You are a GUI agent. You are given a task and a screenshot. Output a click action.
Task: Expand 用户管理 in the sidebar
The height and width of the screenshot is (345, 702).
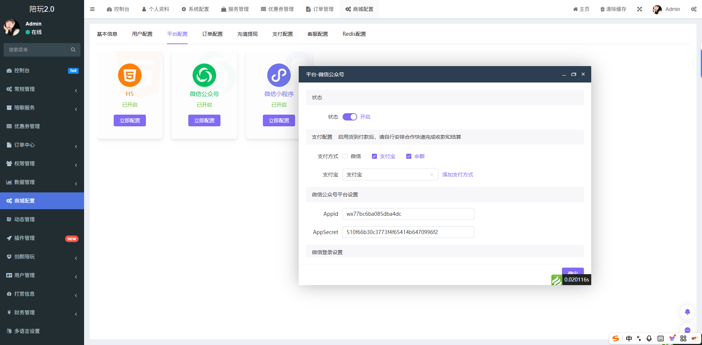coord(42,275)
